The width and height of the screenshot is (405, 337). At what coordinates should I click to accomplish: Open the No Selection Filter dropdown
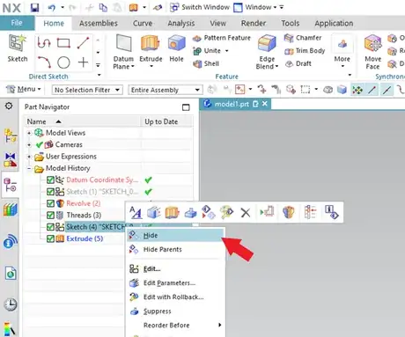[87, 90]
